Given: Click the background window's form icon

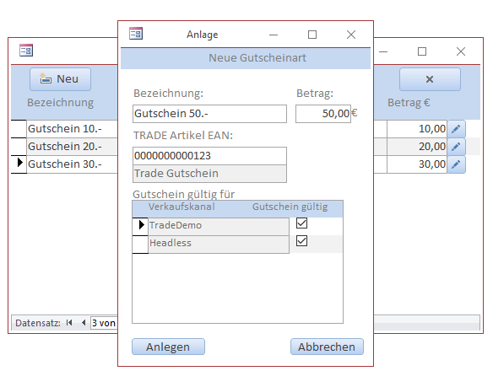Looking at the screenshot, I should click(26, 51).
